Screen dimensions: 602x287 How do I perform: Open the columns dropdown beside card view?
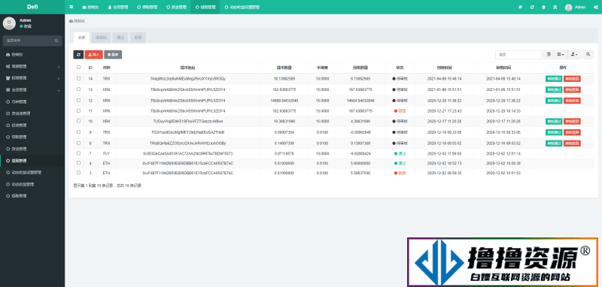(x=561, y=54)
